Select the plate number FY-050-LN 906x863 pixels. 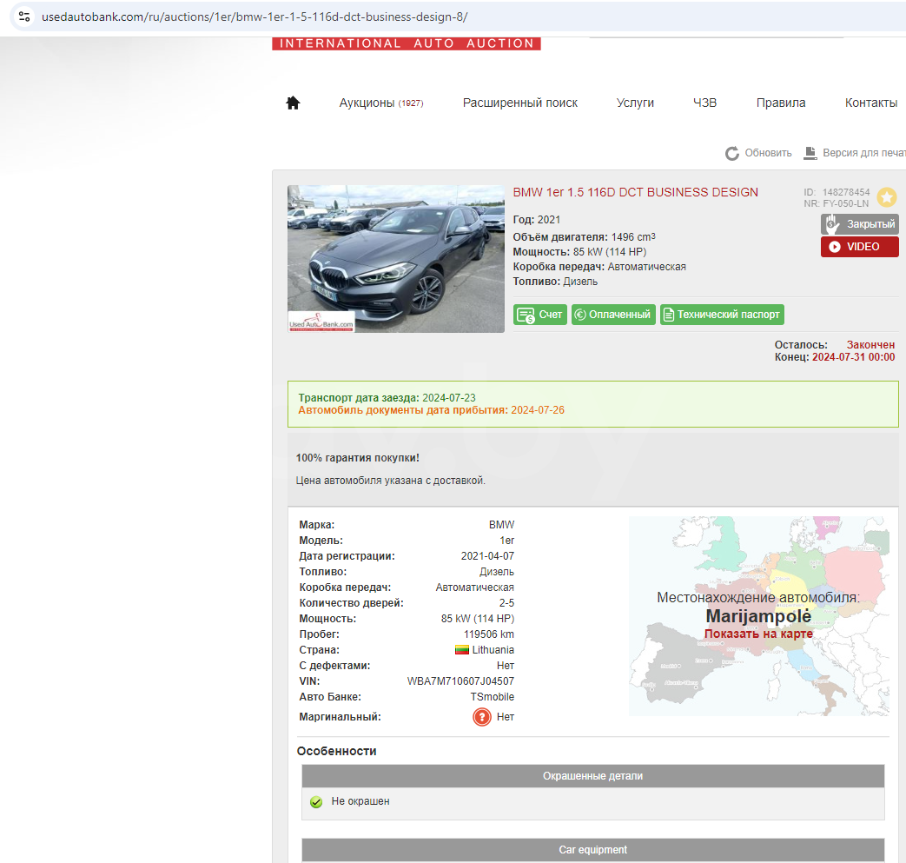pyautogui.click(x=846, y=203)
